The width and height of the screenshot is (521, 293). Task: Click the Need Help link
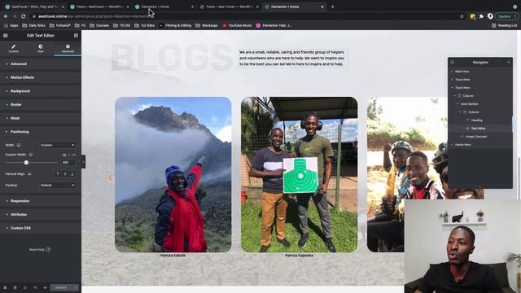[x=40, y=250]
